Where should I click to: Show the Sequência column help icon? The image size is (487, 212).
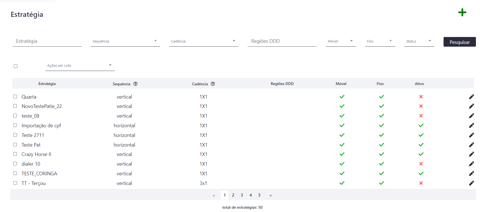tap(135, 84)
